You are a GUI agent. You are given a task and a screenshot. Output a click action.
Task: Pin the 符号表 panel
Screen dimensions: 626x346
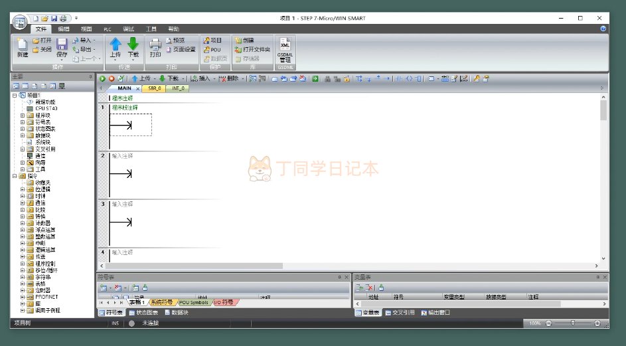(339, 276)
